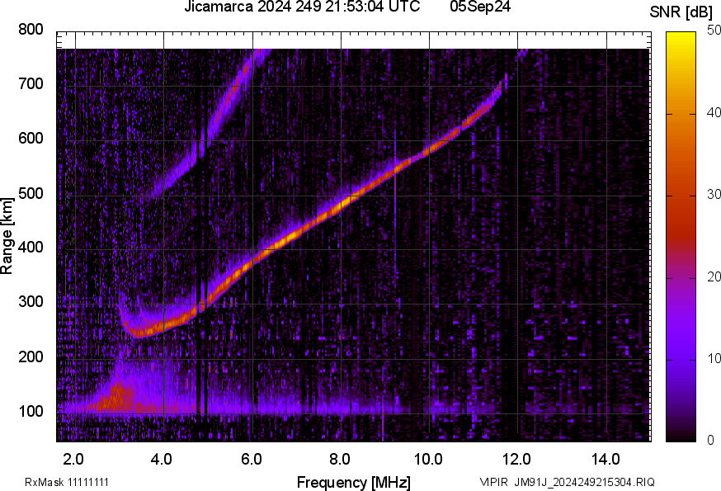Click the 05Sep24 date label
The image size is (721, 491).
[x=480, y=7]
